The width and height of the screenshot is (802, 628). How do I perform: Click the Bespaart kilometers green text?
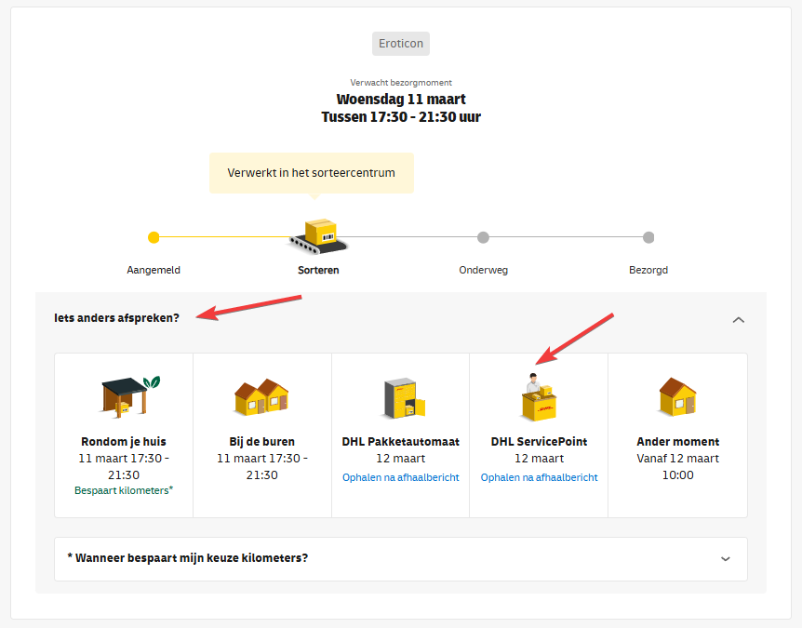click(x=124, y=490)
